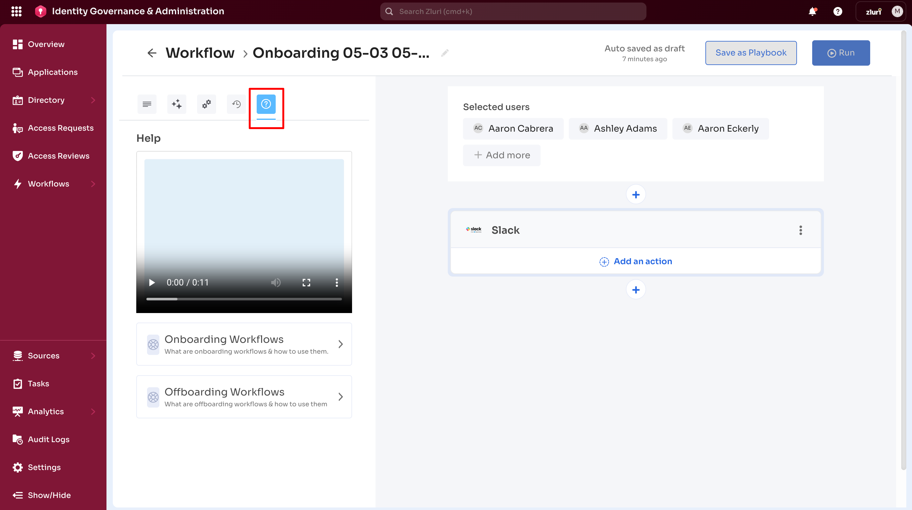Open the run history clock tab
912x510 pixels.
point(236,104)
